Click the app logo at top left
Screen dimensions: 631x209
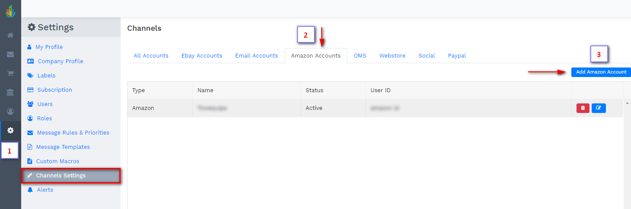pyautogui.click(x=10, y=11)
